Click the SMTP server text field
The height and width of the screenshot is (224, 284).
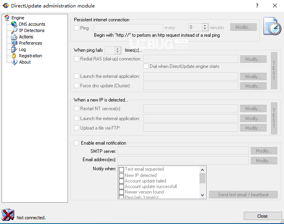183,151
